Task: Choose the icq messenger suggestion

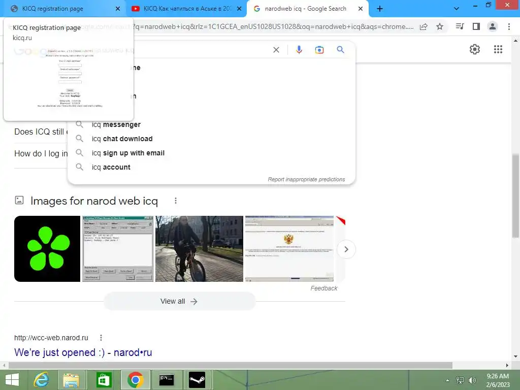Action: [x=211, y=124]
